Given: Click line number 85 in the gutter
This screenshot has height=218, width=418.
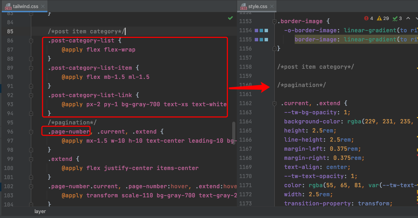Looking at the screenshot, I should pos(10,32).
